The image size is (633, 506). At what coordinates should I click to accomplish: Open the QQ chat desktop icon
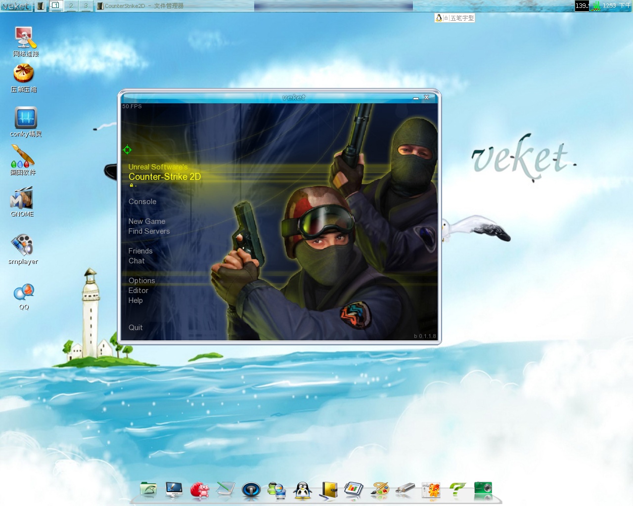coord(24,292)
